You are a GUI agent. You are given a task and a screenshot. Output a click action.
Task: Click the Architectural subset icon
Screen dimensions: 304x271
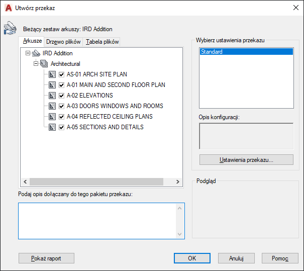pyautogui.click(x=44, y=64)
